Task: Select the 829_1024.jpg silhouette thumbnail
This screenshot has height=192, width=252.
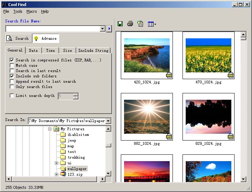Action: pyautogui.click(x=209, y=117)
